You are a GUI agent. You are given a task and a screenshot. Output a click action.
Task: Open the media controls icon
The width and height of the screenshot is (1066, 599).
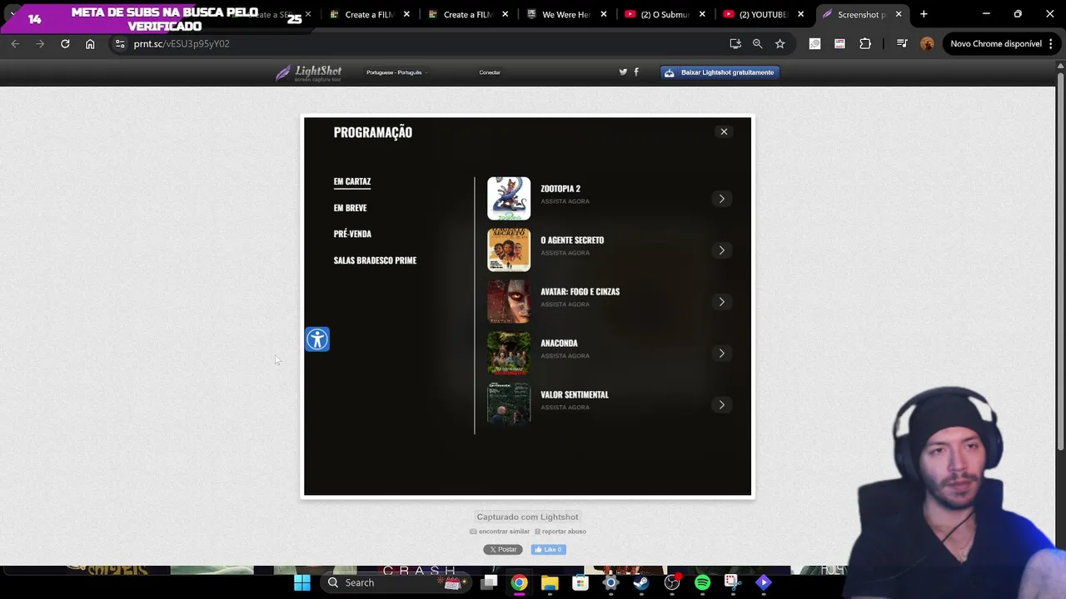coord(902,43)
